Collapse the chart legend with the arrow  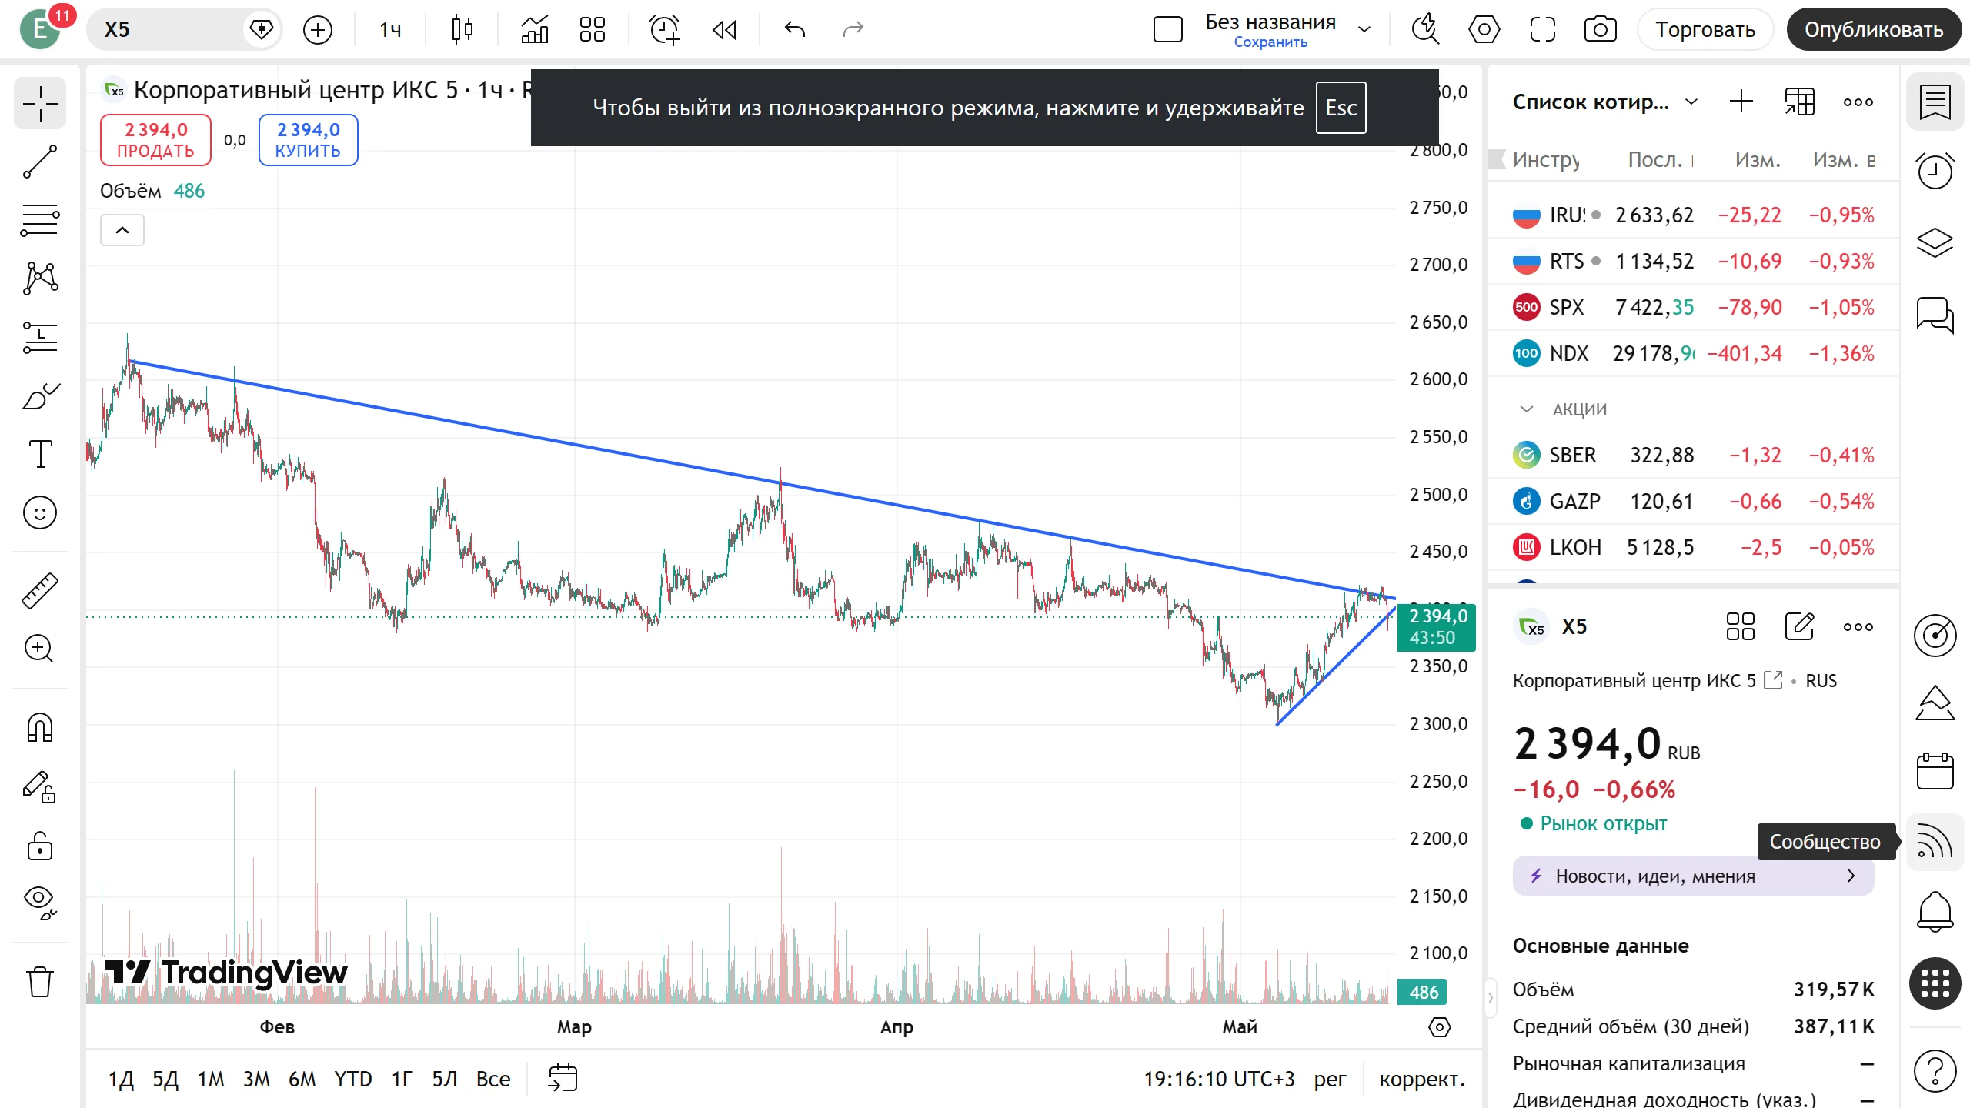[x=122, y=230]
